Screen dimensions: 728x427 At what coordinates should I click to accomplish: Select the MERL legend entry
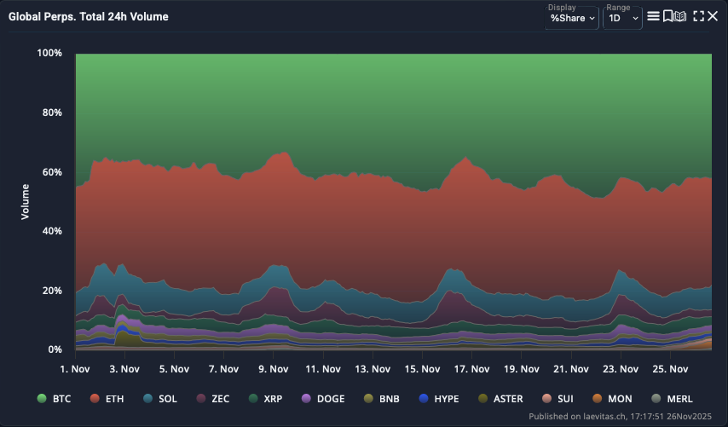[679, 398]
